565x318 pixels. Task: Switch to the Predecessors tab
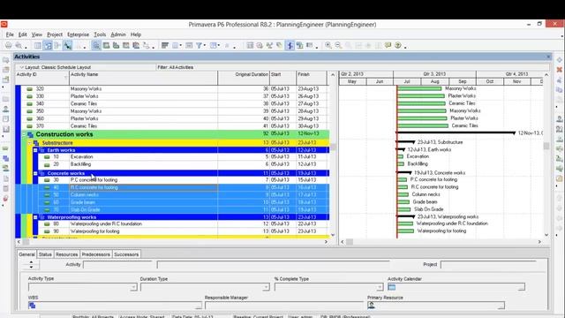pyautogui.click(x=96, y=254)
